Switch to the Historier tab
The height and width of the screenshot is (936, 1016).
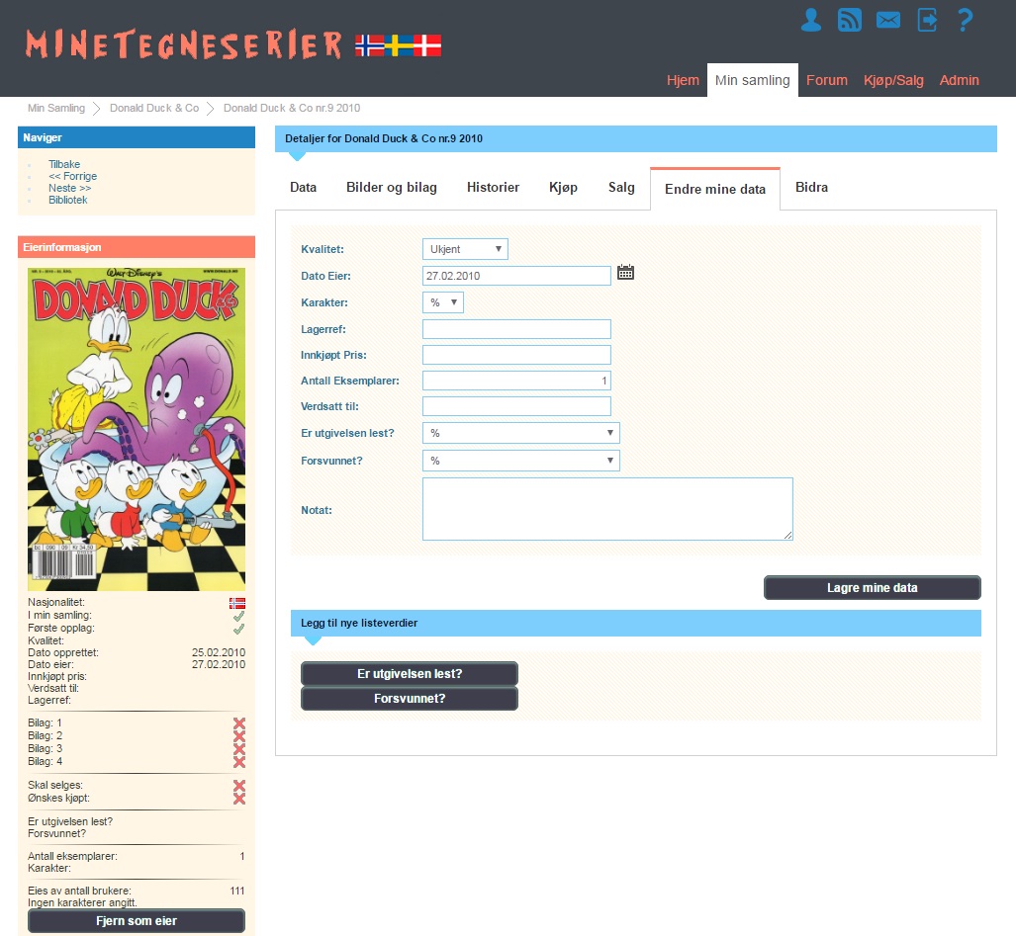click(x=493, y=188)
